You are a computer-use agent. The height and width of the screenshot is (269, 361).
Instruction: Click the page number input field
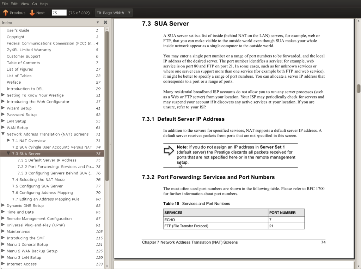point(59,13)
